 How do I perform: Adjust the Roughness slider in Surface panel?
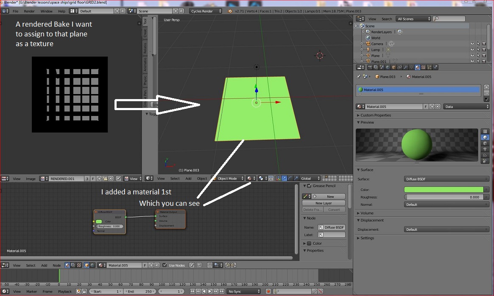pyautogui.click(x=444, y=197)
